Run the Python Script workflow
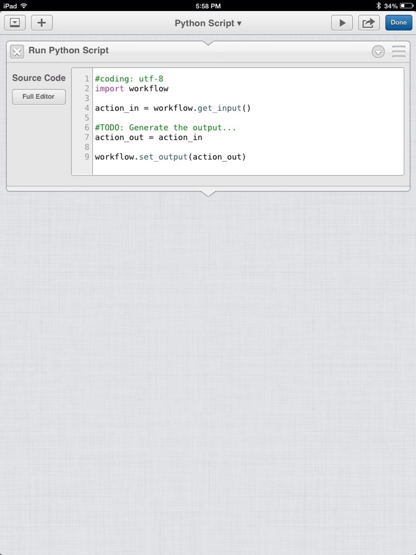416x555 pixels. 342,23
